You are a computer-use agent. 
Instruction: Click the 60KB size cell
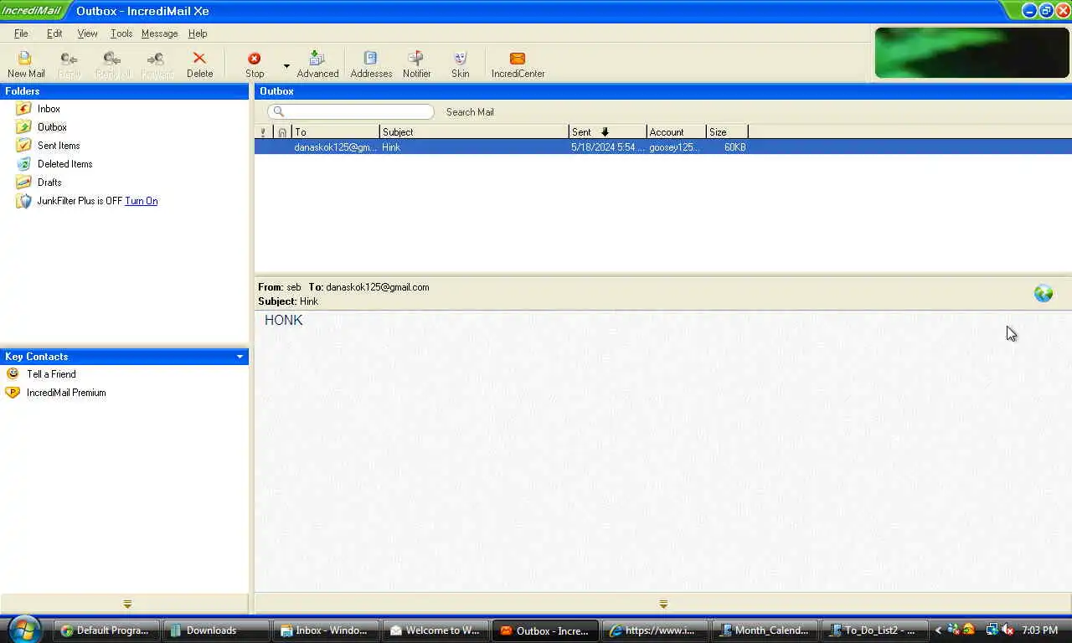coord(735,147)
